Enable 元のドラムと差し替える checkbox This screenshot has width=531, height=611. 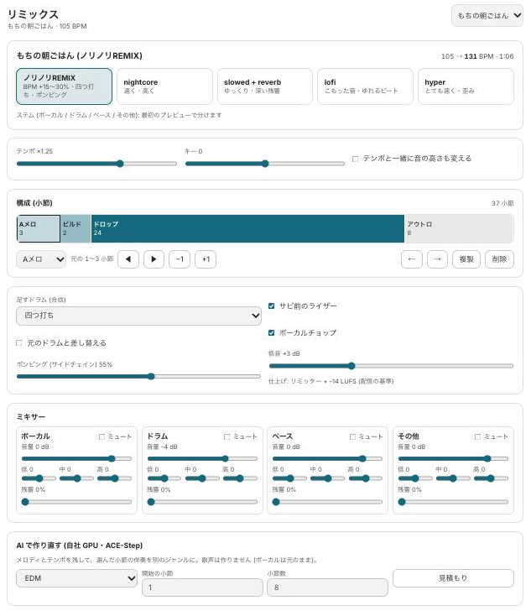tap(18, 343)
